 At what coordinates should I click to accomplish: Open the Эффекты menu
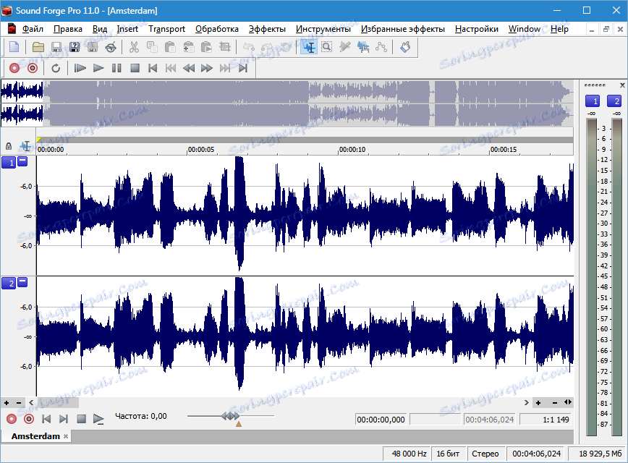click(x=266, y=29)
